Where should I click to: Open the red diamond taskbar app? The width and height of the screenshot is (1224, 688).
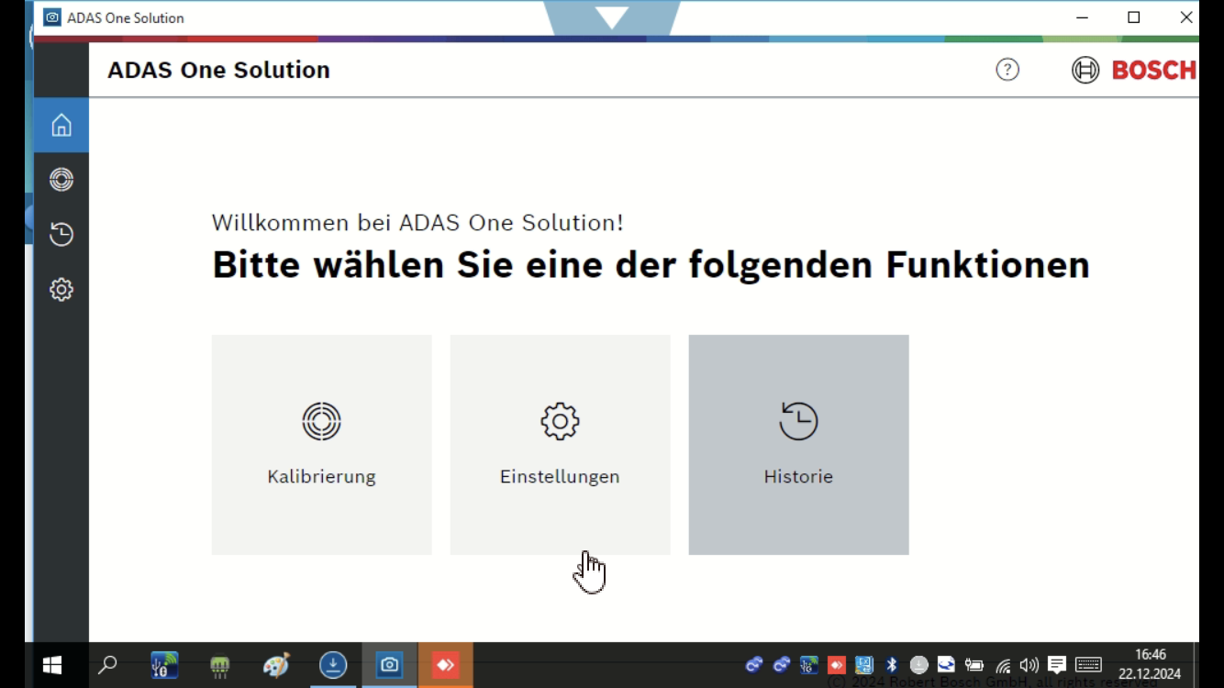point(446,665)
